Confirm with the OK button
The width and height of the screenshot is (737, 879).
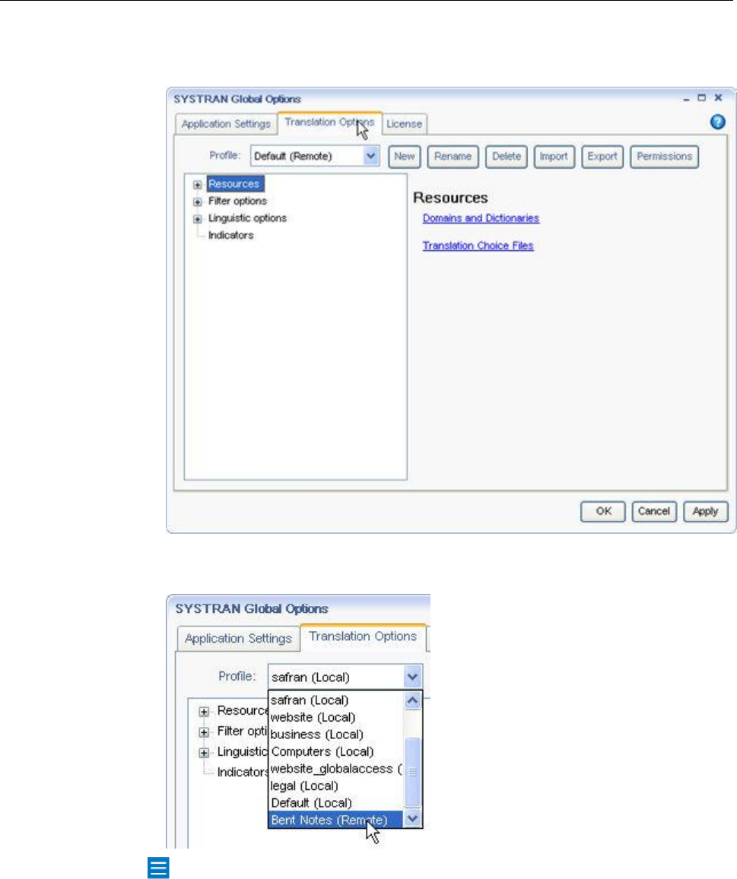click(x=603, y=511)
